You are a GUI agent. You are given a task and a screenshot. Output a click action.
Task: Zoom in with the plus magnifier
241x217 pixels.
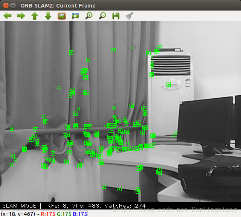coord(89,16)
